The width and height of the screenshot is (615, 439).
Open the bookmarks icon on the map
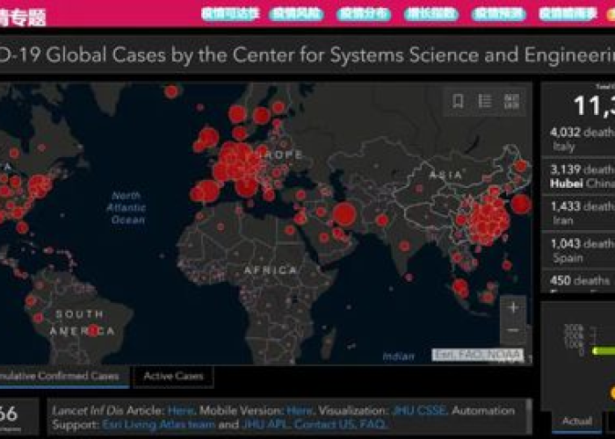[458, 102]
